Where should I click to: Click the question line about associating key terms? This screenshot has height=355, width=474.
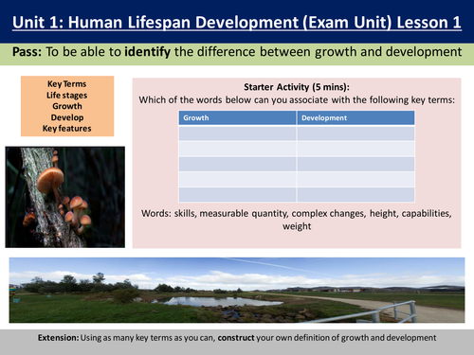[x=297, y=100]
